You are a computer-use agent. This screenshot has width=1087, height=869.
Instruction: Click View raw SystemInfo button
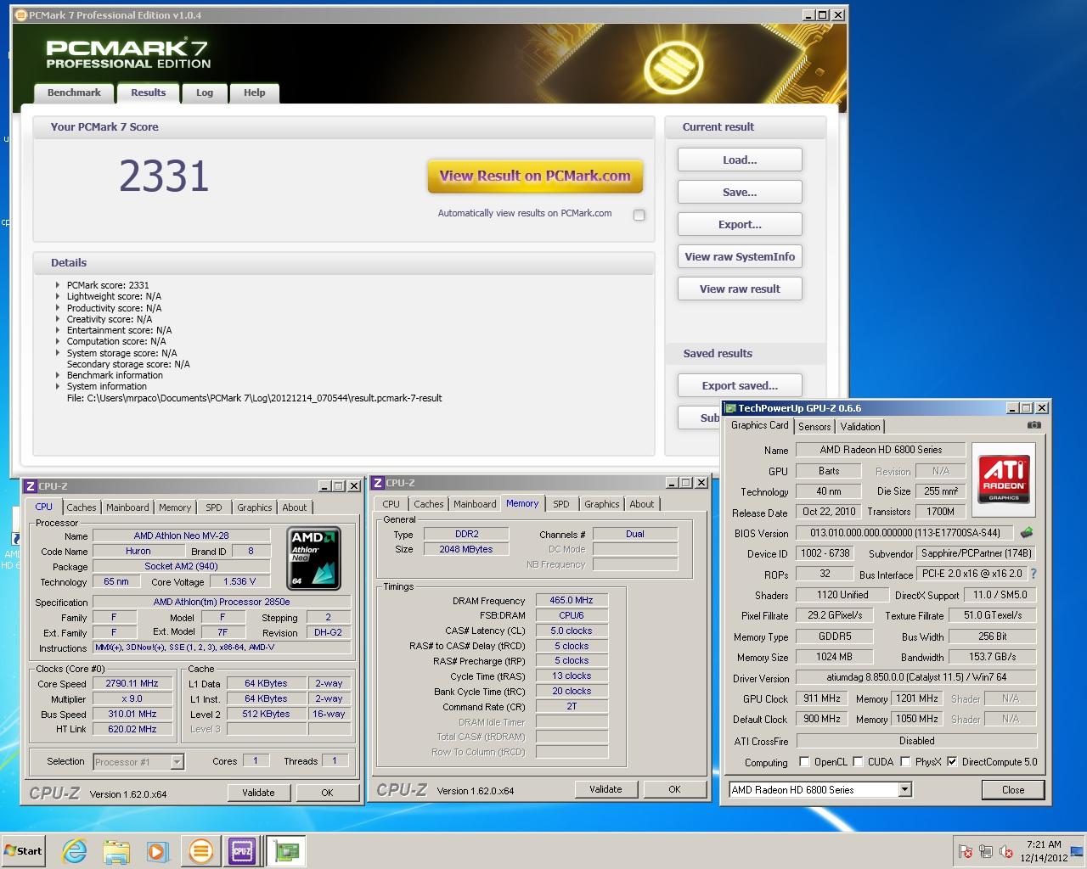point(740,256)
